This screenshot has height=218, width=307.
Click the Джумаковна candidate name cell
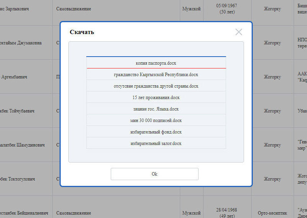click(x=21, y=43)
